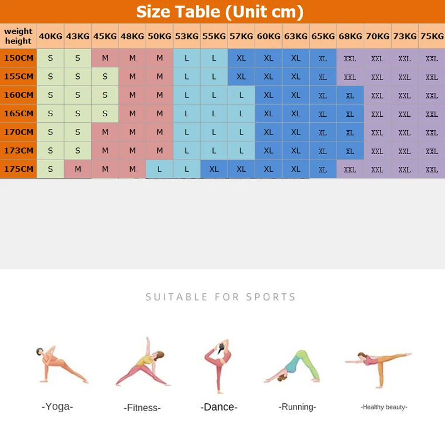445x445 pixels.
Task: Click the 175CM row header
Action: [18, 169]
